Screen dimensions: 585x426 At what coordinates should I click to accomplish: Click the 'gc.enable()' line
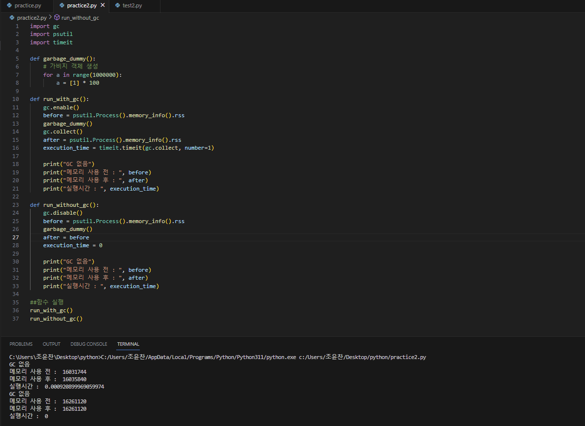pyautogui.click(x=61, y=107)
